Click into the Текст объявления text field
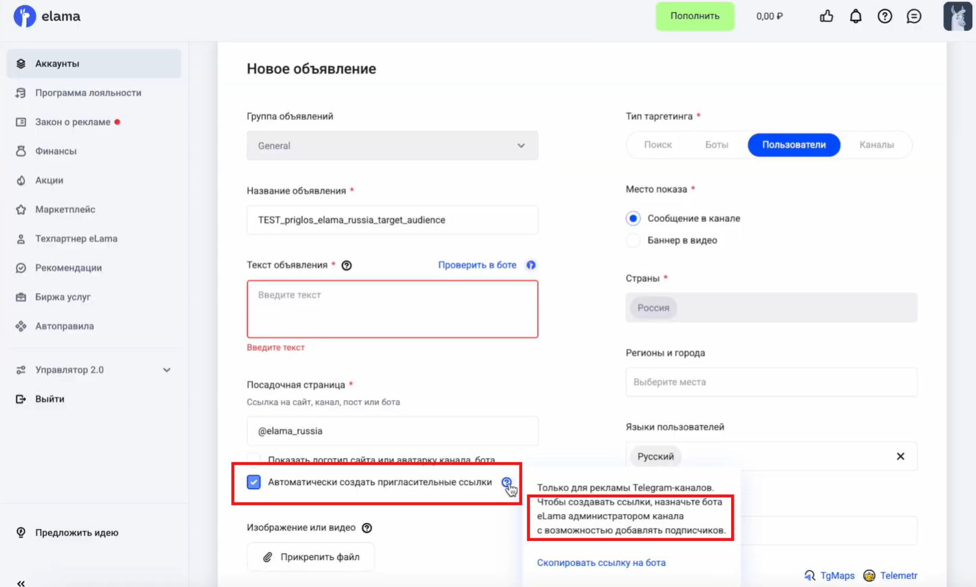The image size is (976, 587). coord(392,309)
